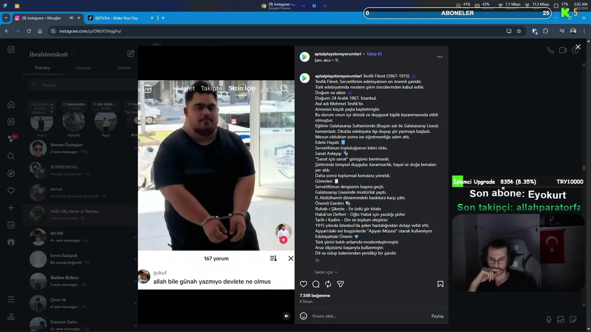Mute the video sound in the post
This screenshot has height=332, width=591.
(286, 316)
